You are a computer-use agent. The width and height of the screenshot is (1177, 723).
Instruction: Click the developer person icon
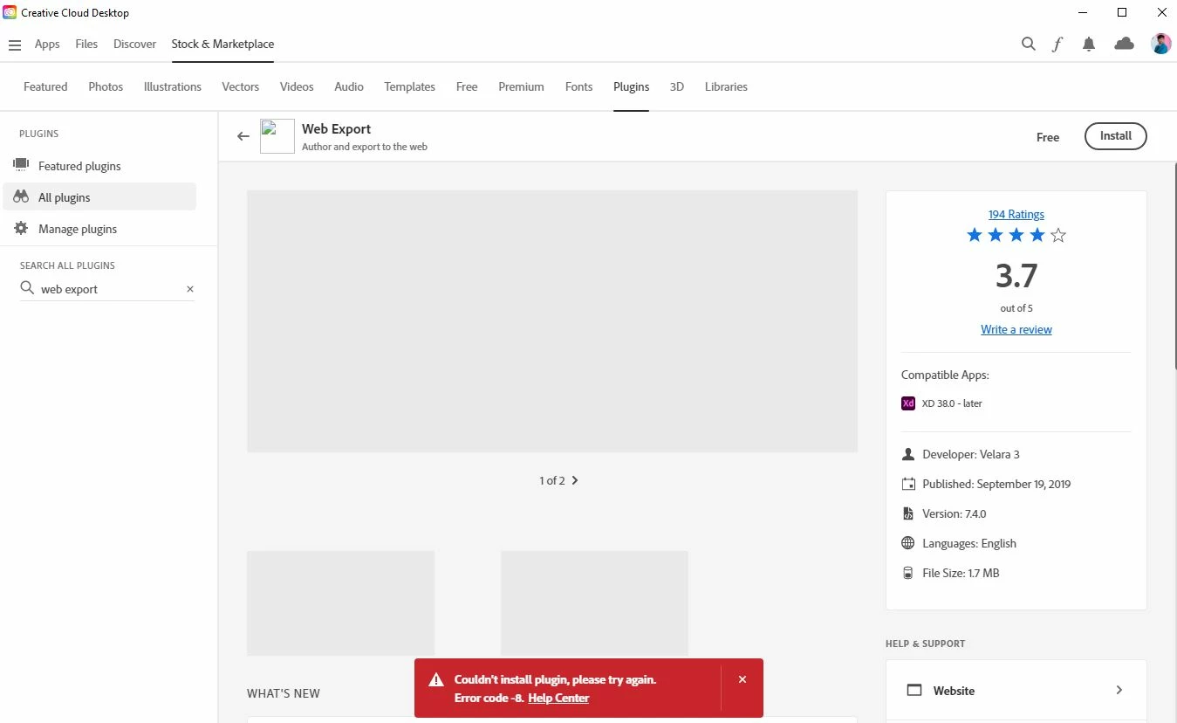[908, 454]
